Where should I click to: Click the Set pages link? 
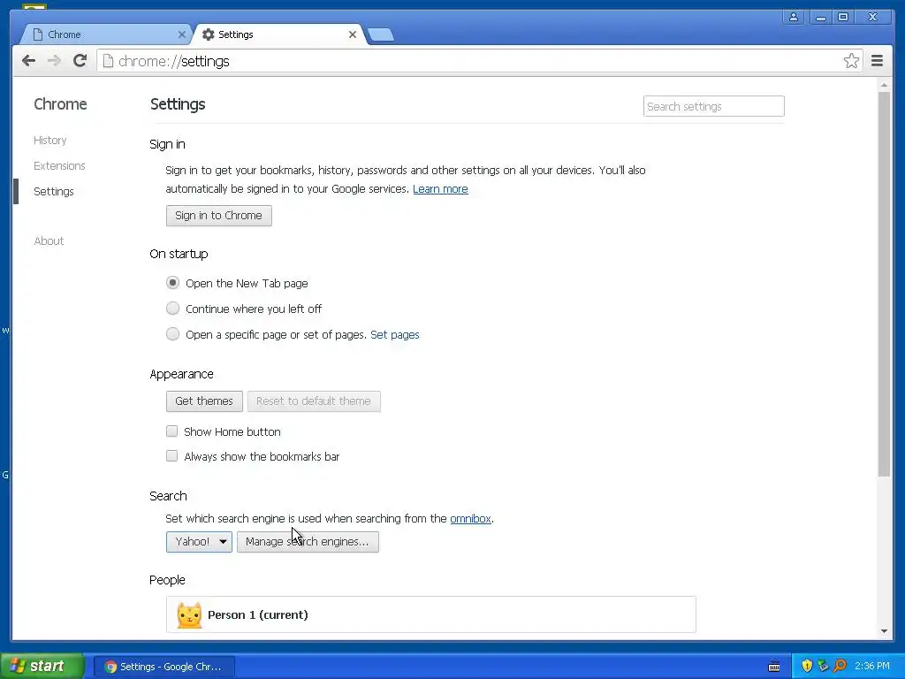click(395, 334)
